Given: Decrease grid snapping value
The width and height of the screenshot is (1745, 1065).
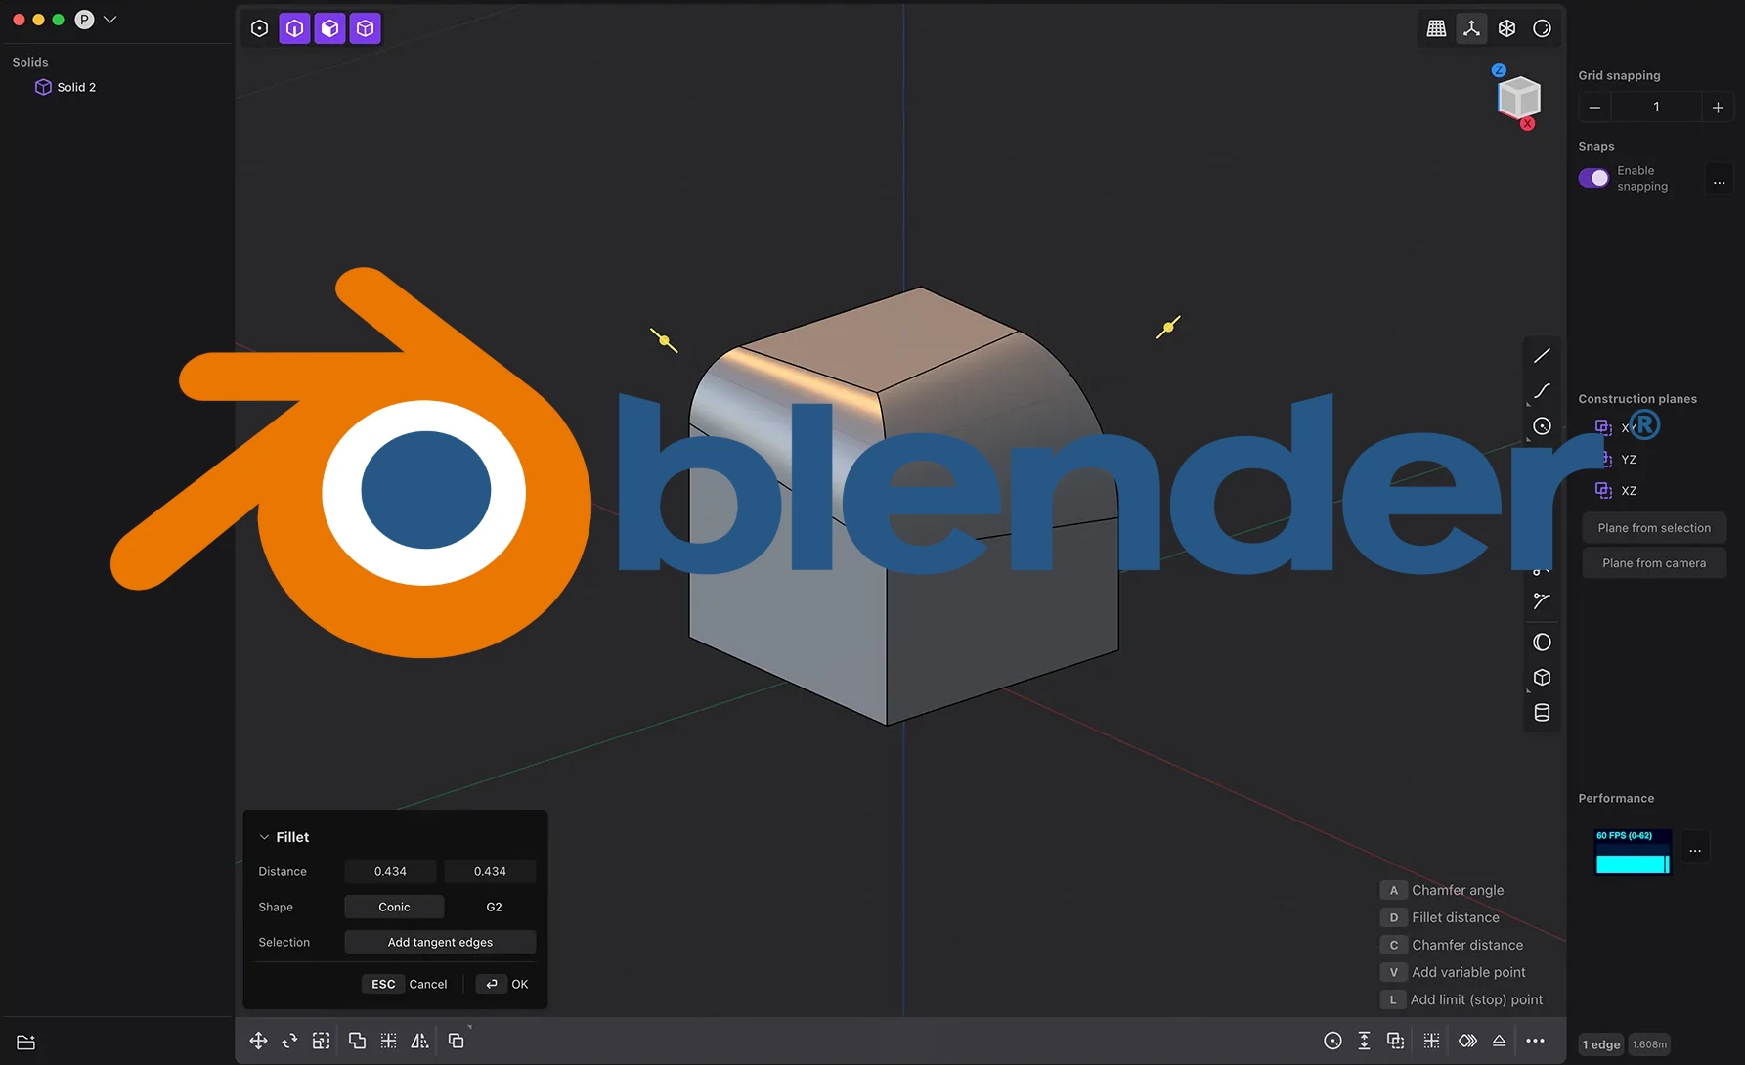Looking at the screenshot, I should (1594, 107).
